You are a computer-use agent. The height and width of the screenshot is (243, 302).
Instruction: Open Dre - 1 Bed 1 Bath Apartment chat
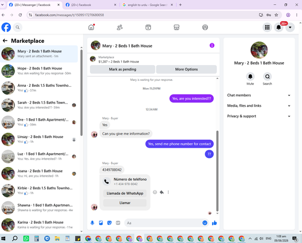coord(39,122)
